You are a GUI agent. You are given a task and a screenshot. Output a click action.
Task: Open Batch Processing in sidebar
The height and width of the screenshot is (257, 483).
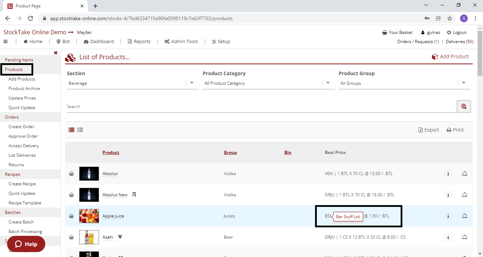point(25,232)
